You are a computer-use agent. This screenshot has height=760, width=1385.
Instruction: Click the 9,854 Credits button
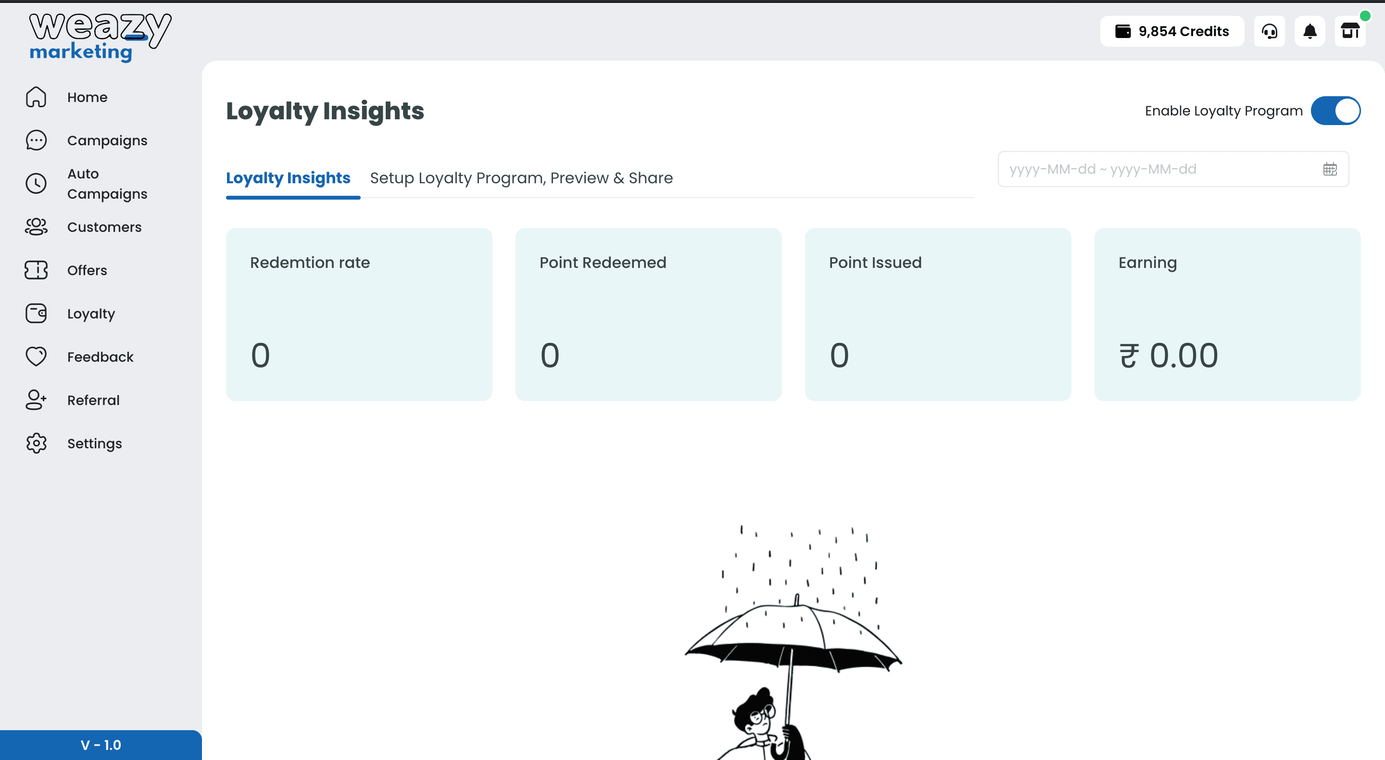(x=1172, y=31)
